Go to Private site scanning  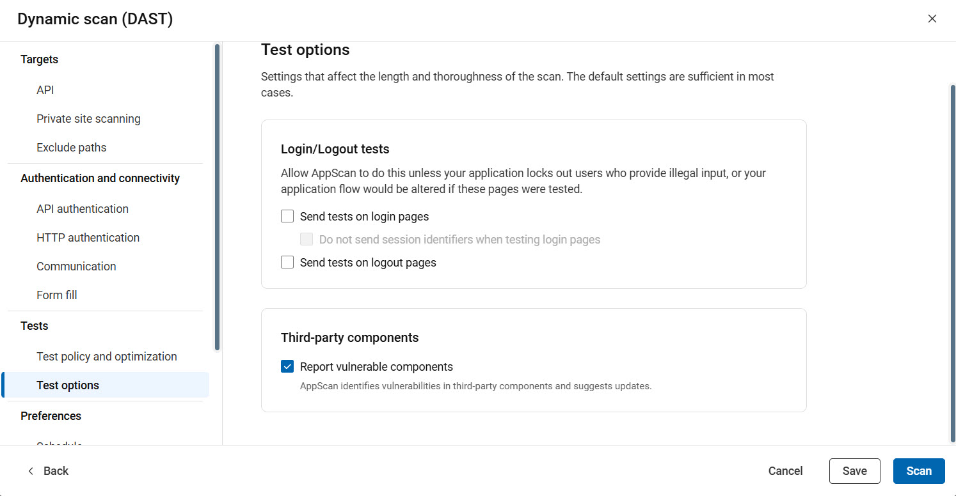click(x=88, y=119)
